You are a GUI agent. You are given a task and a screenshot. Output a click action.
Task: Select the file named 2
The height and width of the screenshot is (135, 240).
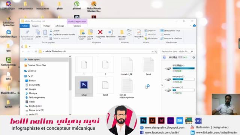(105, 66)
